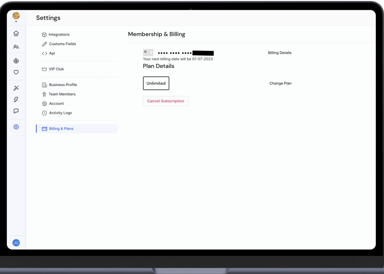Open the heart loyalty icon in sidebar
Screen dimensions: 384x274
[16, 72]
